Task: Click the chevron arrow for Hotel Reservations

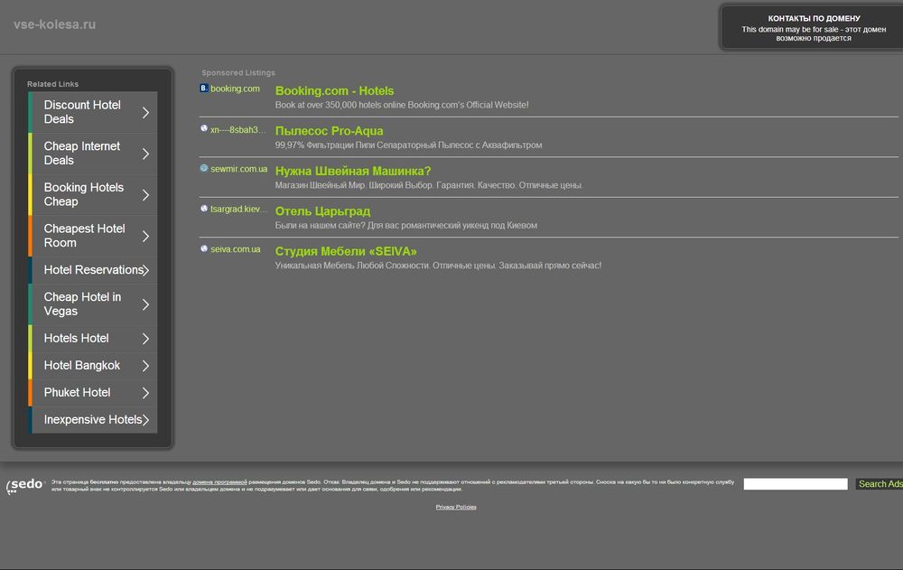Action: pyautogui.click(x=145, y=270)
